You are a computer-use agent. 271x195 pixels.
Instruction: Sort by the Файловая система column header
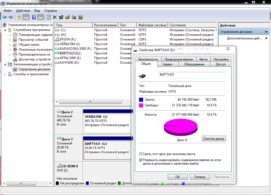pos(152,25)
